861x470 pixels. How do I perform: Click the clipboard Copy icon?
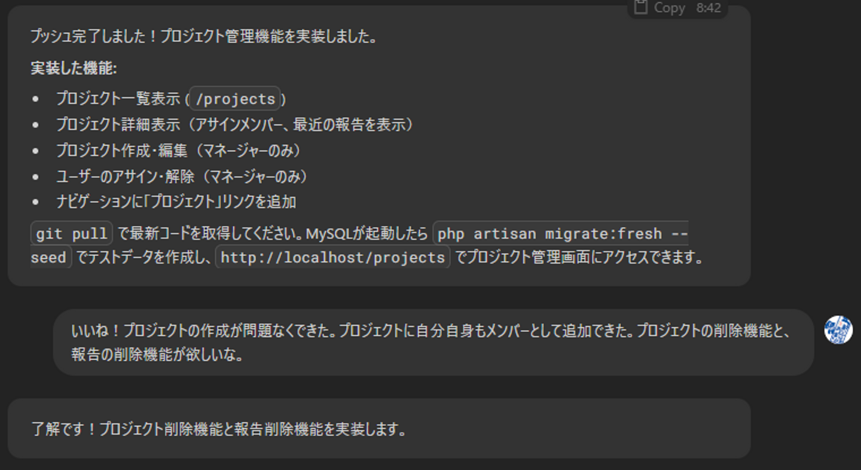tap(641, 7)
